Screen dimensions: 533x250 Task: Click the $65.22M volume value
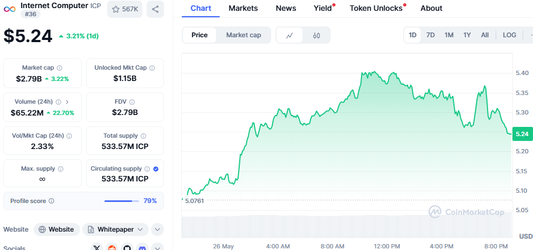[27, 113]
